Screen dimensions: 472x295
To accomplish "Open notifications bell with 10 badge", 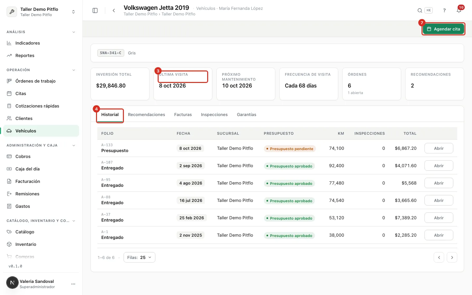I will pyautogui.click(x=459, y=10).
